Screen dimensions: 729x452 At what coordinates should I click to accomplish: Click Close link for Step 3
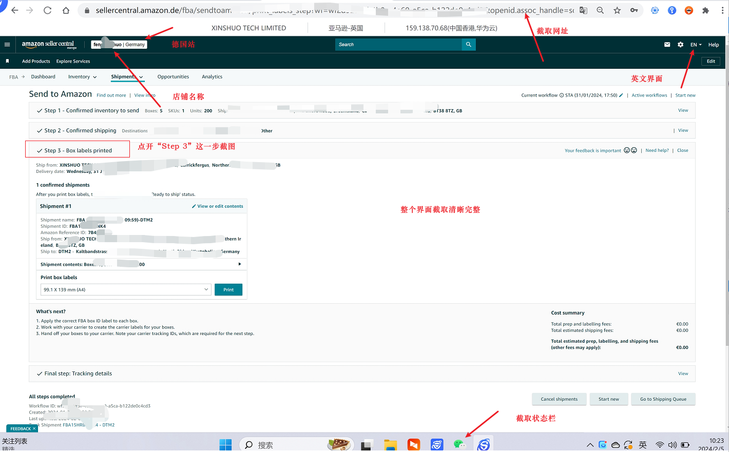coord(683,150)
